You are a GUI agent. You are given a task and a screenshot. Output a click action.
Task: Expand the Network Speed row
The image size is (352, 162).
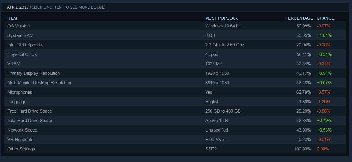click(22, 130)
